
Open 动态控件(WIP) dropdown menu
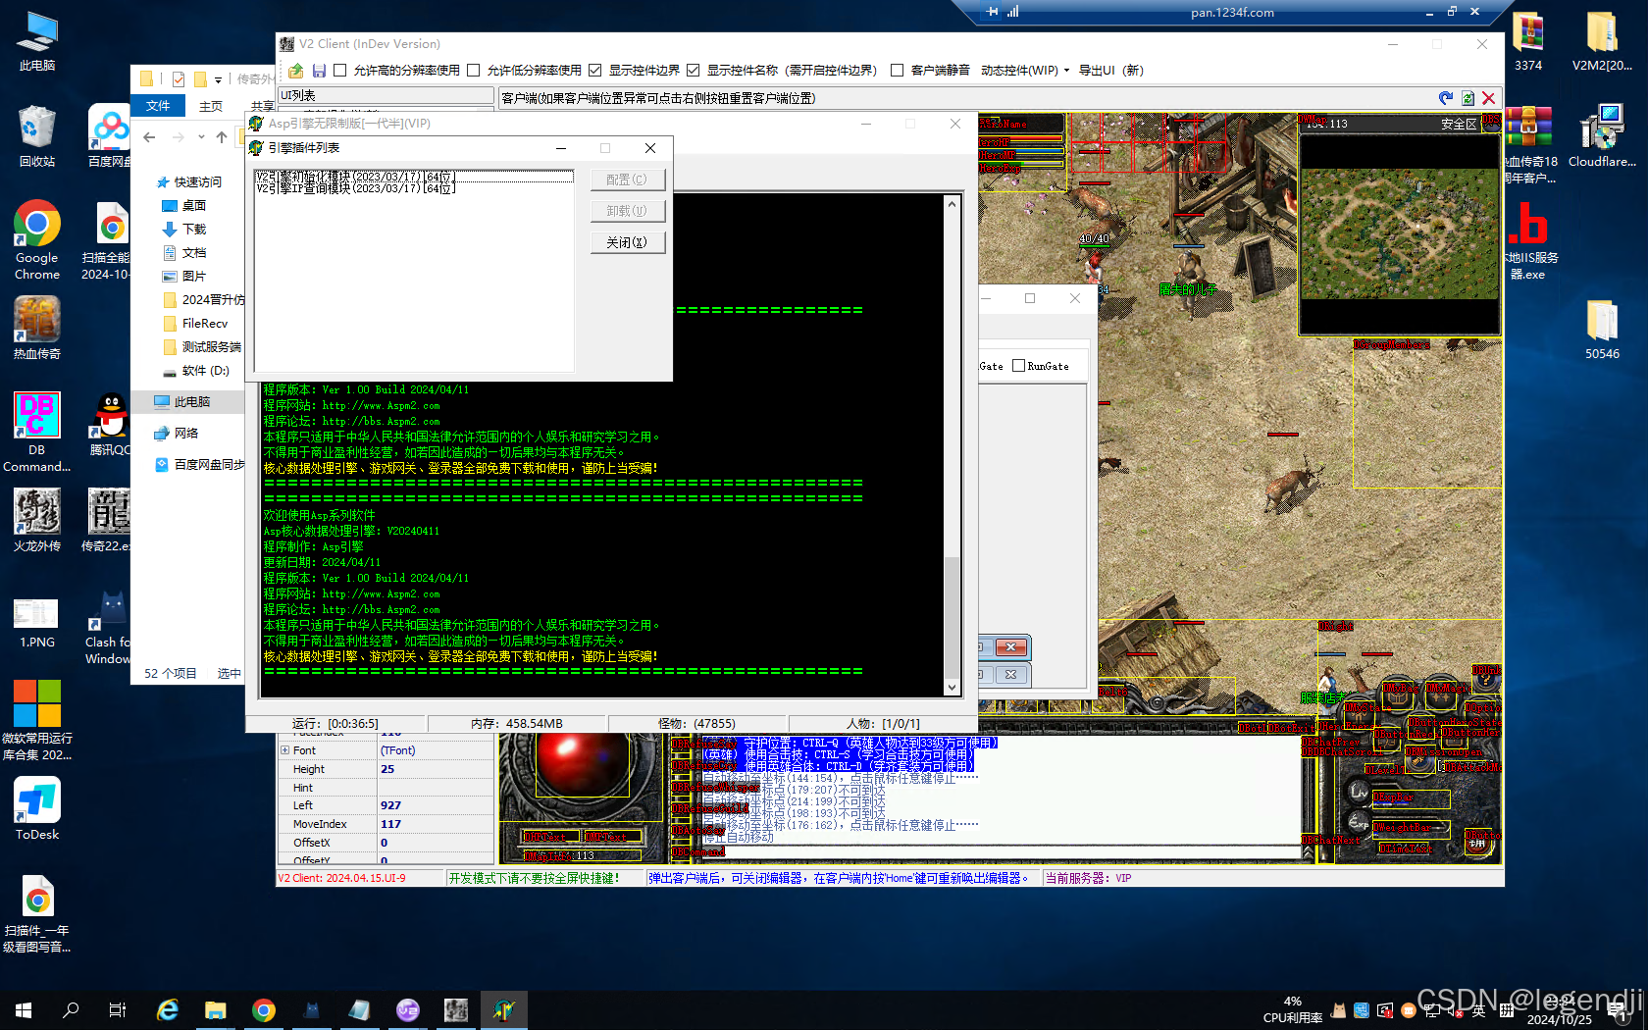tap(1025, 71)
